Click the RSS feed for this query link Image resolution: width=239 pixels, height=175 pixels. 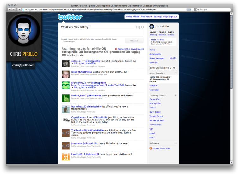click(161, 148)
